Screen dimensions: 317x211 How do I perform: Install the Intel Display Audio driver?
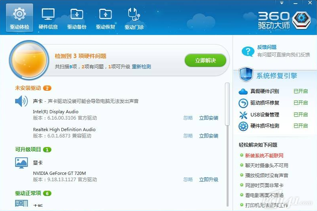click(209, 118)
